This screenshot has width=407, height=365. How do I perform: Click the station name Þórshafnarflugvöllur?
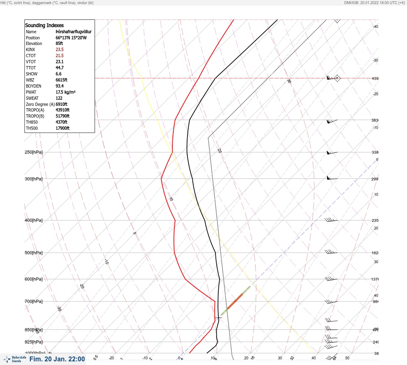[x=74, y=32]
